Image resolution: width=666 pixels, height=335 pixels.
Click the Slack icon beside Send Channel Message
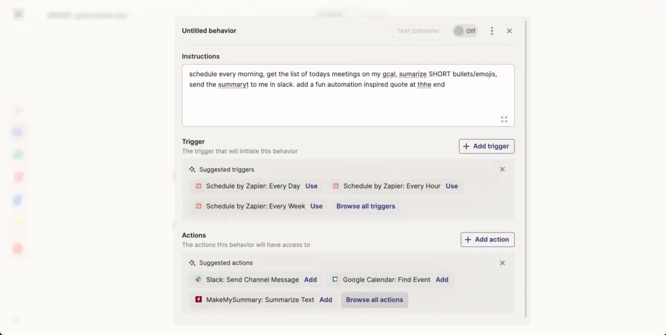point(198,280)
